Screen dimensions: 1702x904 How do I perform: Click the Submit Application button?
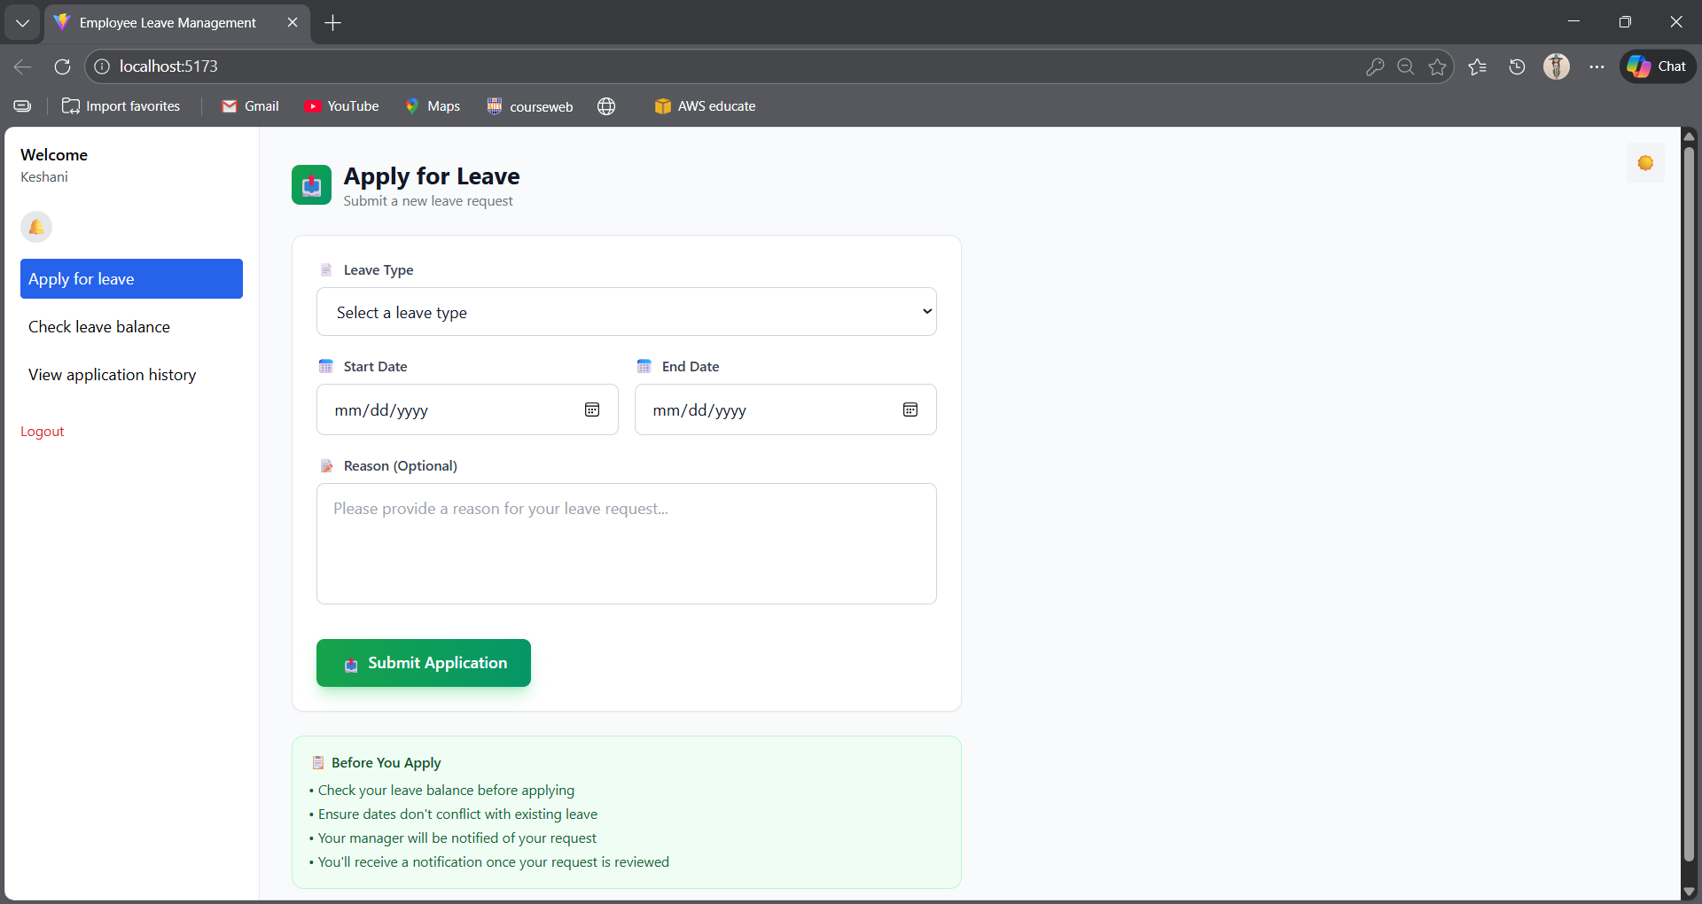pyautogui.click(x=423, y=662)
